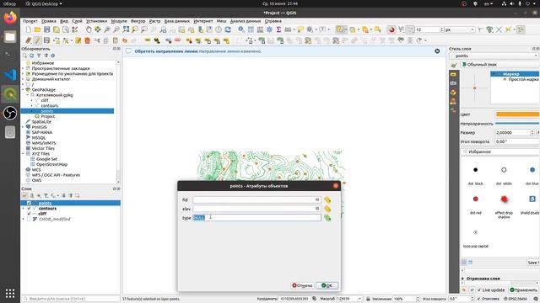Click the Zoom Full extent icon
This screenshot has height=303, width=540.
pyautogui.click(x=126, y=30)
